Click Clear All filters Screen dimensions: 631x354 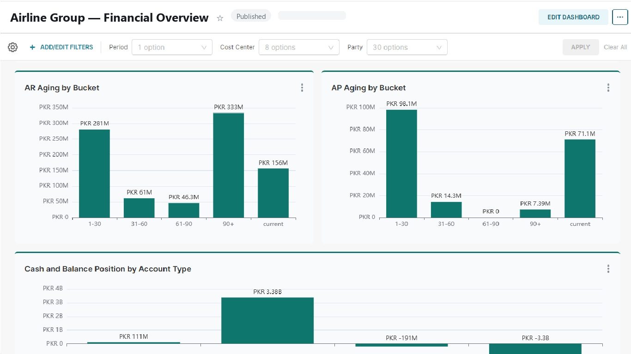tap(615, 47)
